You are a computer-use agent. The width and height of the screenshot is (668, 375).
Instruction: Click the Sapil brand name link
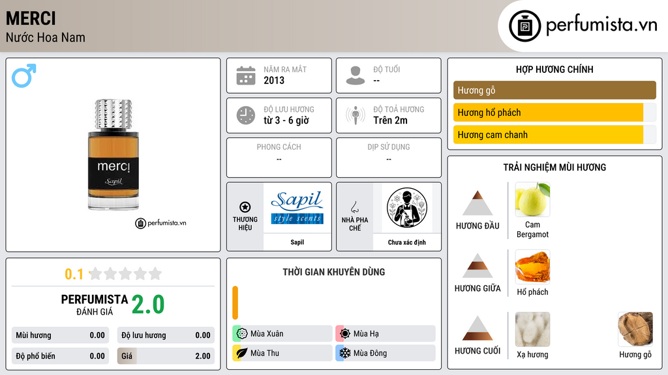297,242
